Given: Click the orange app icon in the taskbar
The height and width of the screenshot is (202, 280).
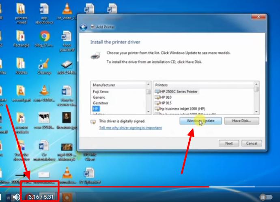Looking at the screenshot, I should click(67, 197).
